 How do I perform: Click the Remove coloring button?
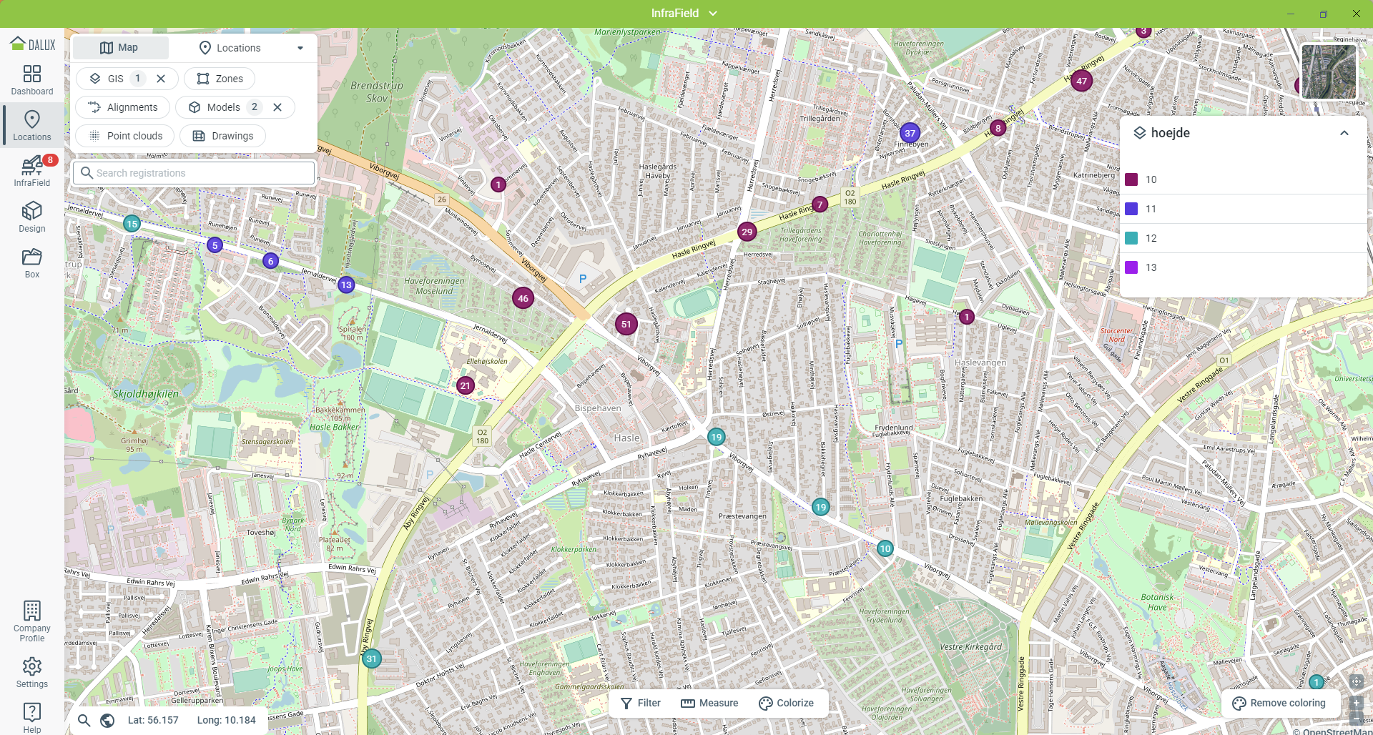click(x=1279, y=703)
